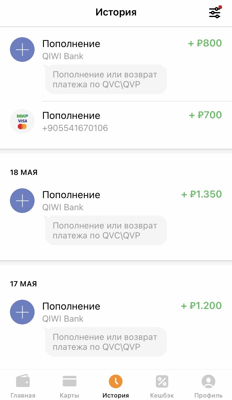The image size is (232, 400).
Task: Tap the 18 МАЯ date header
Action: coord(24,172)
